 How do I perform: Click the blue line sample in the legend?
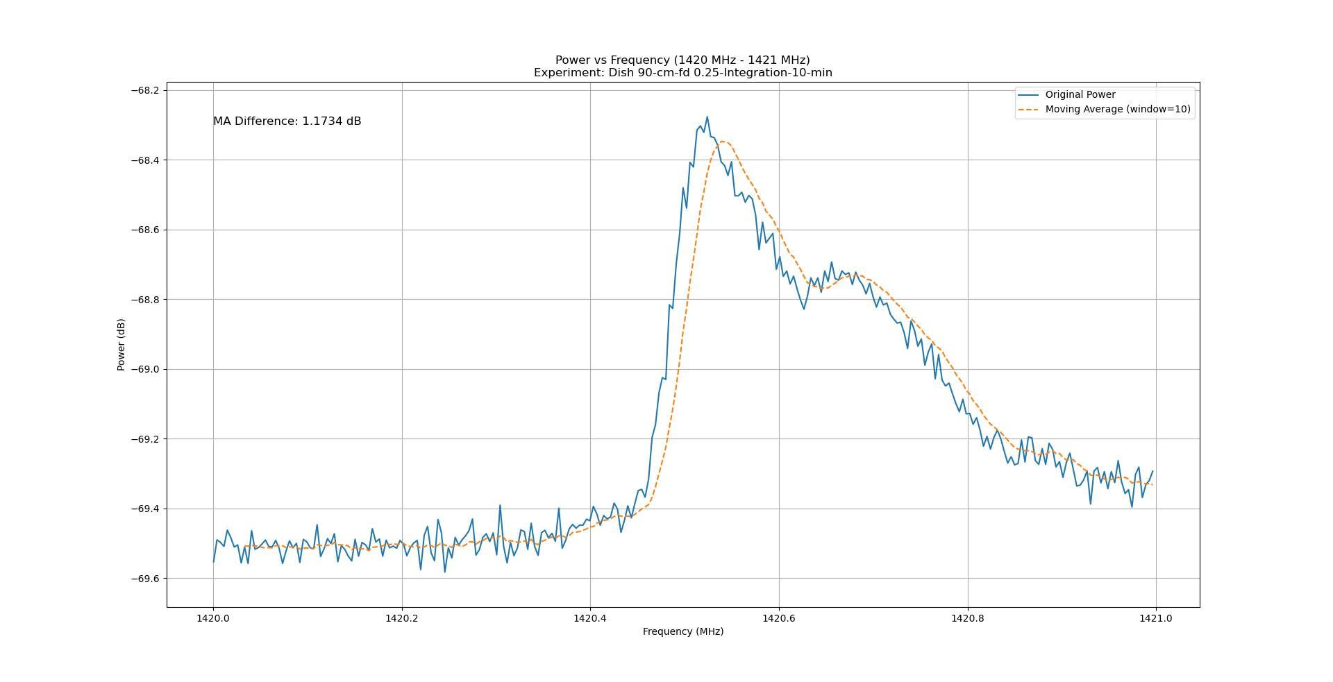(1029, 94)
